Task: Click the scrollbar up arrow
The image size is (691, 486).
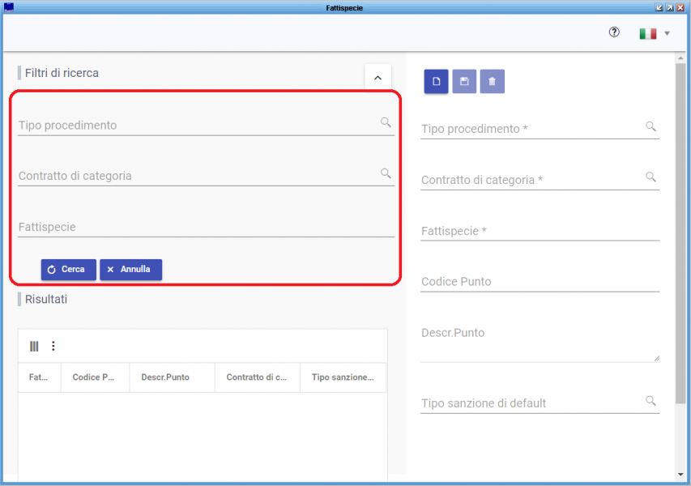Action: point(680,58)
